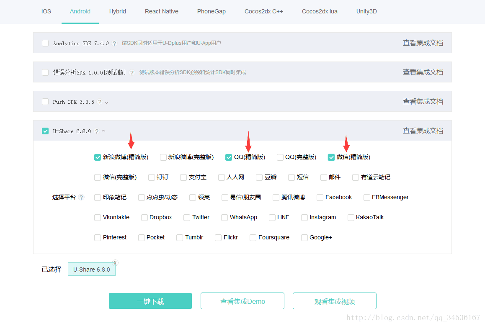Tick the LINE checkbox

click(x=272, y=218)
